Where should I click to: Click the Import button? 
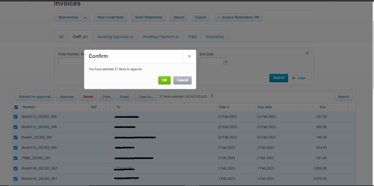[179, 17]
